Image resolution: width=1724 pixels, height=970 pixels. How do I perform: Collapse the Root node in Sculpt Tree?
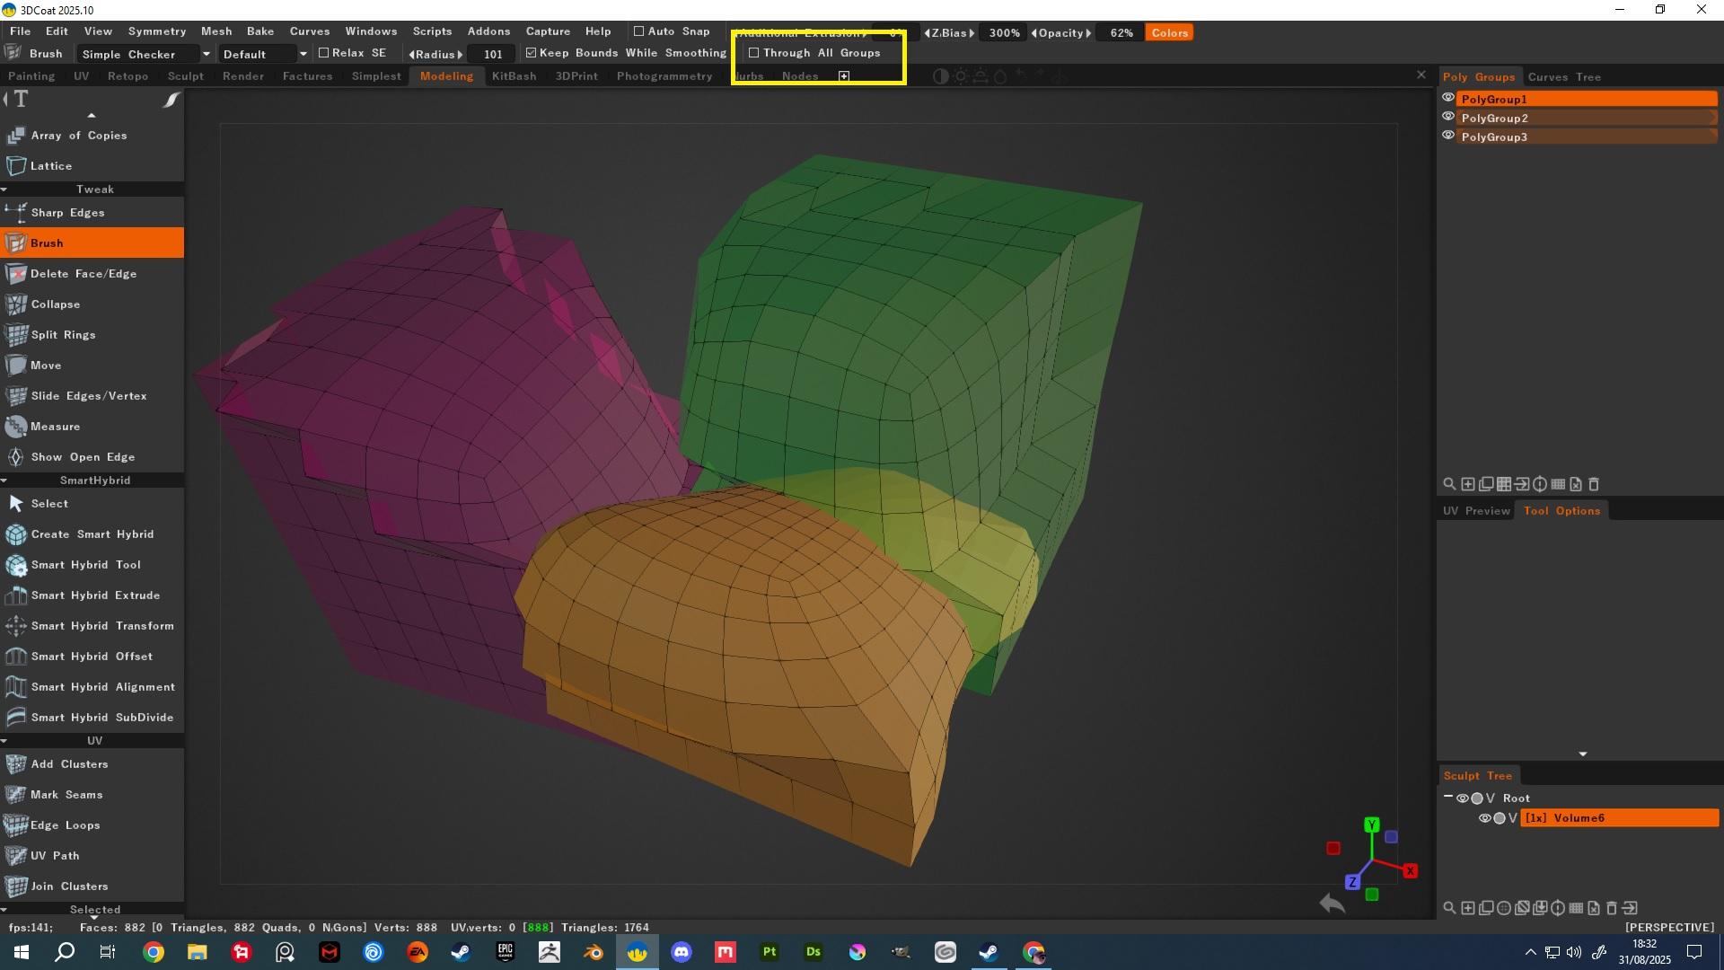pyautogui.click(x=1447, y=798)
